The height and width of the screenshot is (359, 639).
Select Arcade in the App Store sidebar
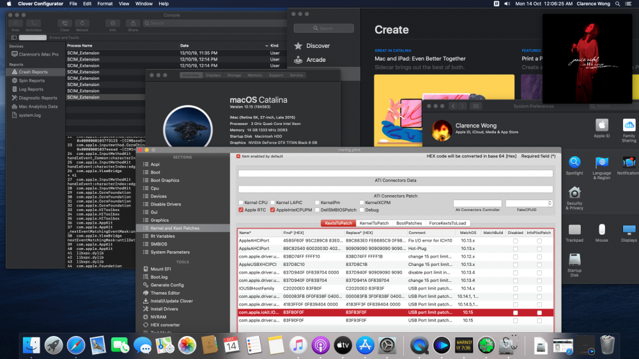pos(316,60)
